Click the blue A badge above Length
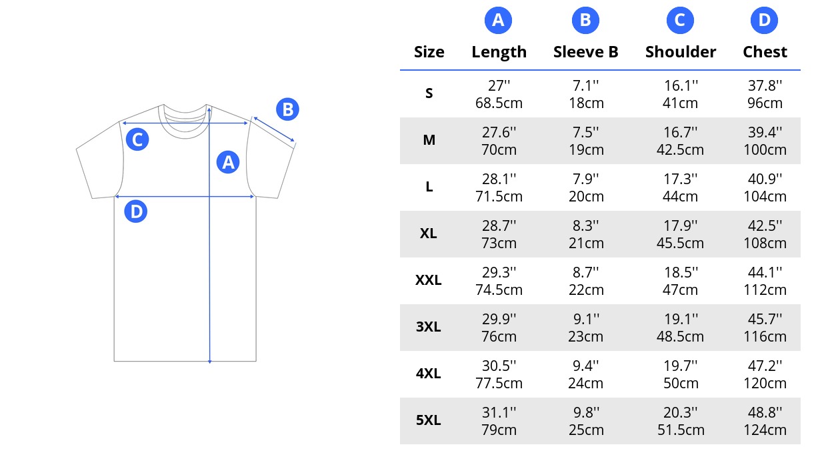 (498, 21)
